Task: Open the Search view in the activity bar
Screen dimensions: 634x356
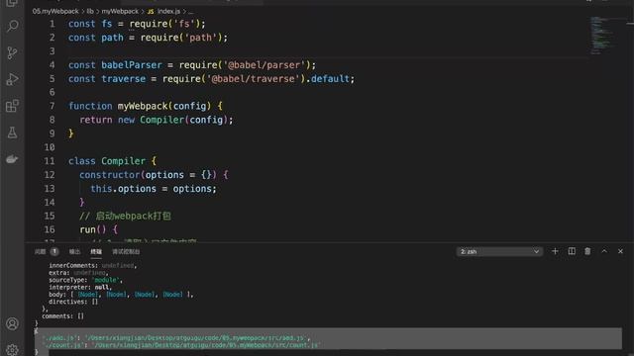Action: (x=12, y=27)
